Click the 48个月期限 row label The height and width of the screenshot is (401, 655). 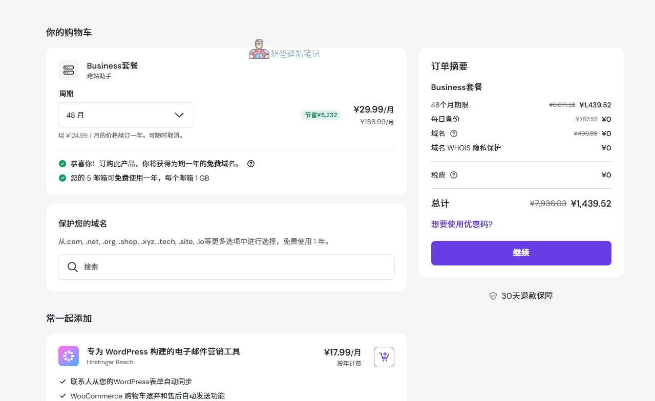tap(450, 105)
